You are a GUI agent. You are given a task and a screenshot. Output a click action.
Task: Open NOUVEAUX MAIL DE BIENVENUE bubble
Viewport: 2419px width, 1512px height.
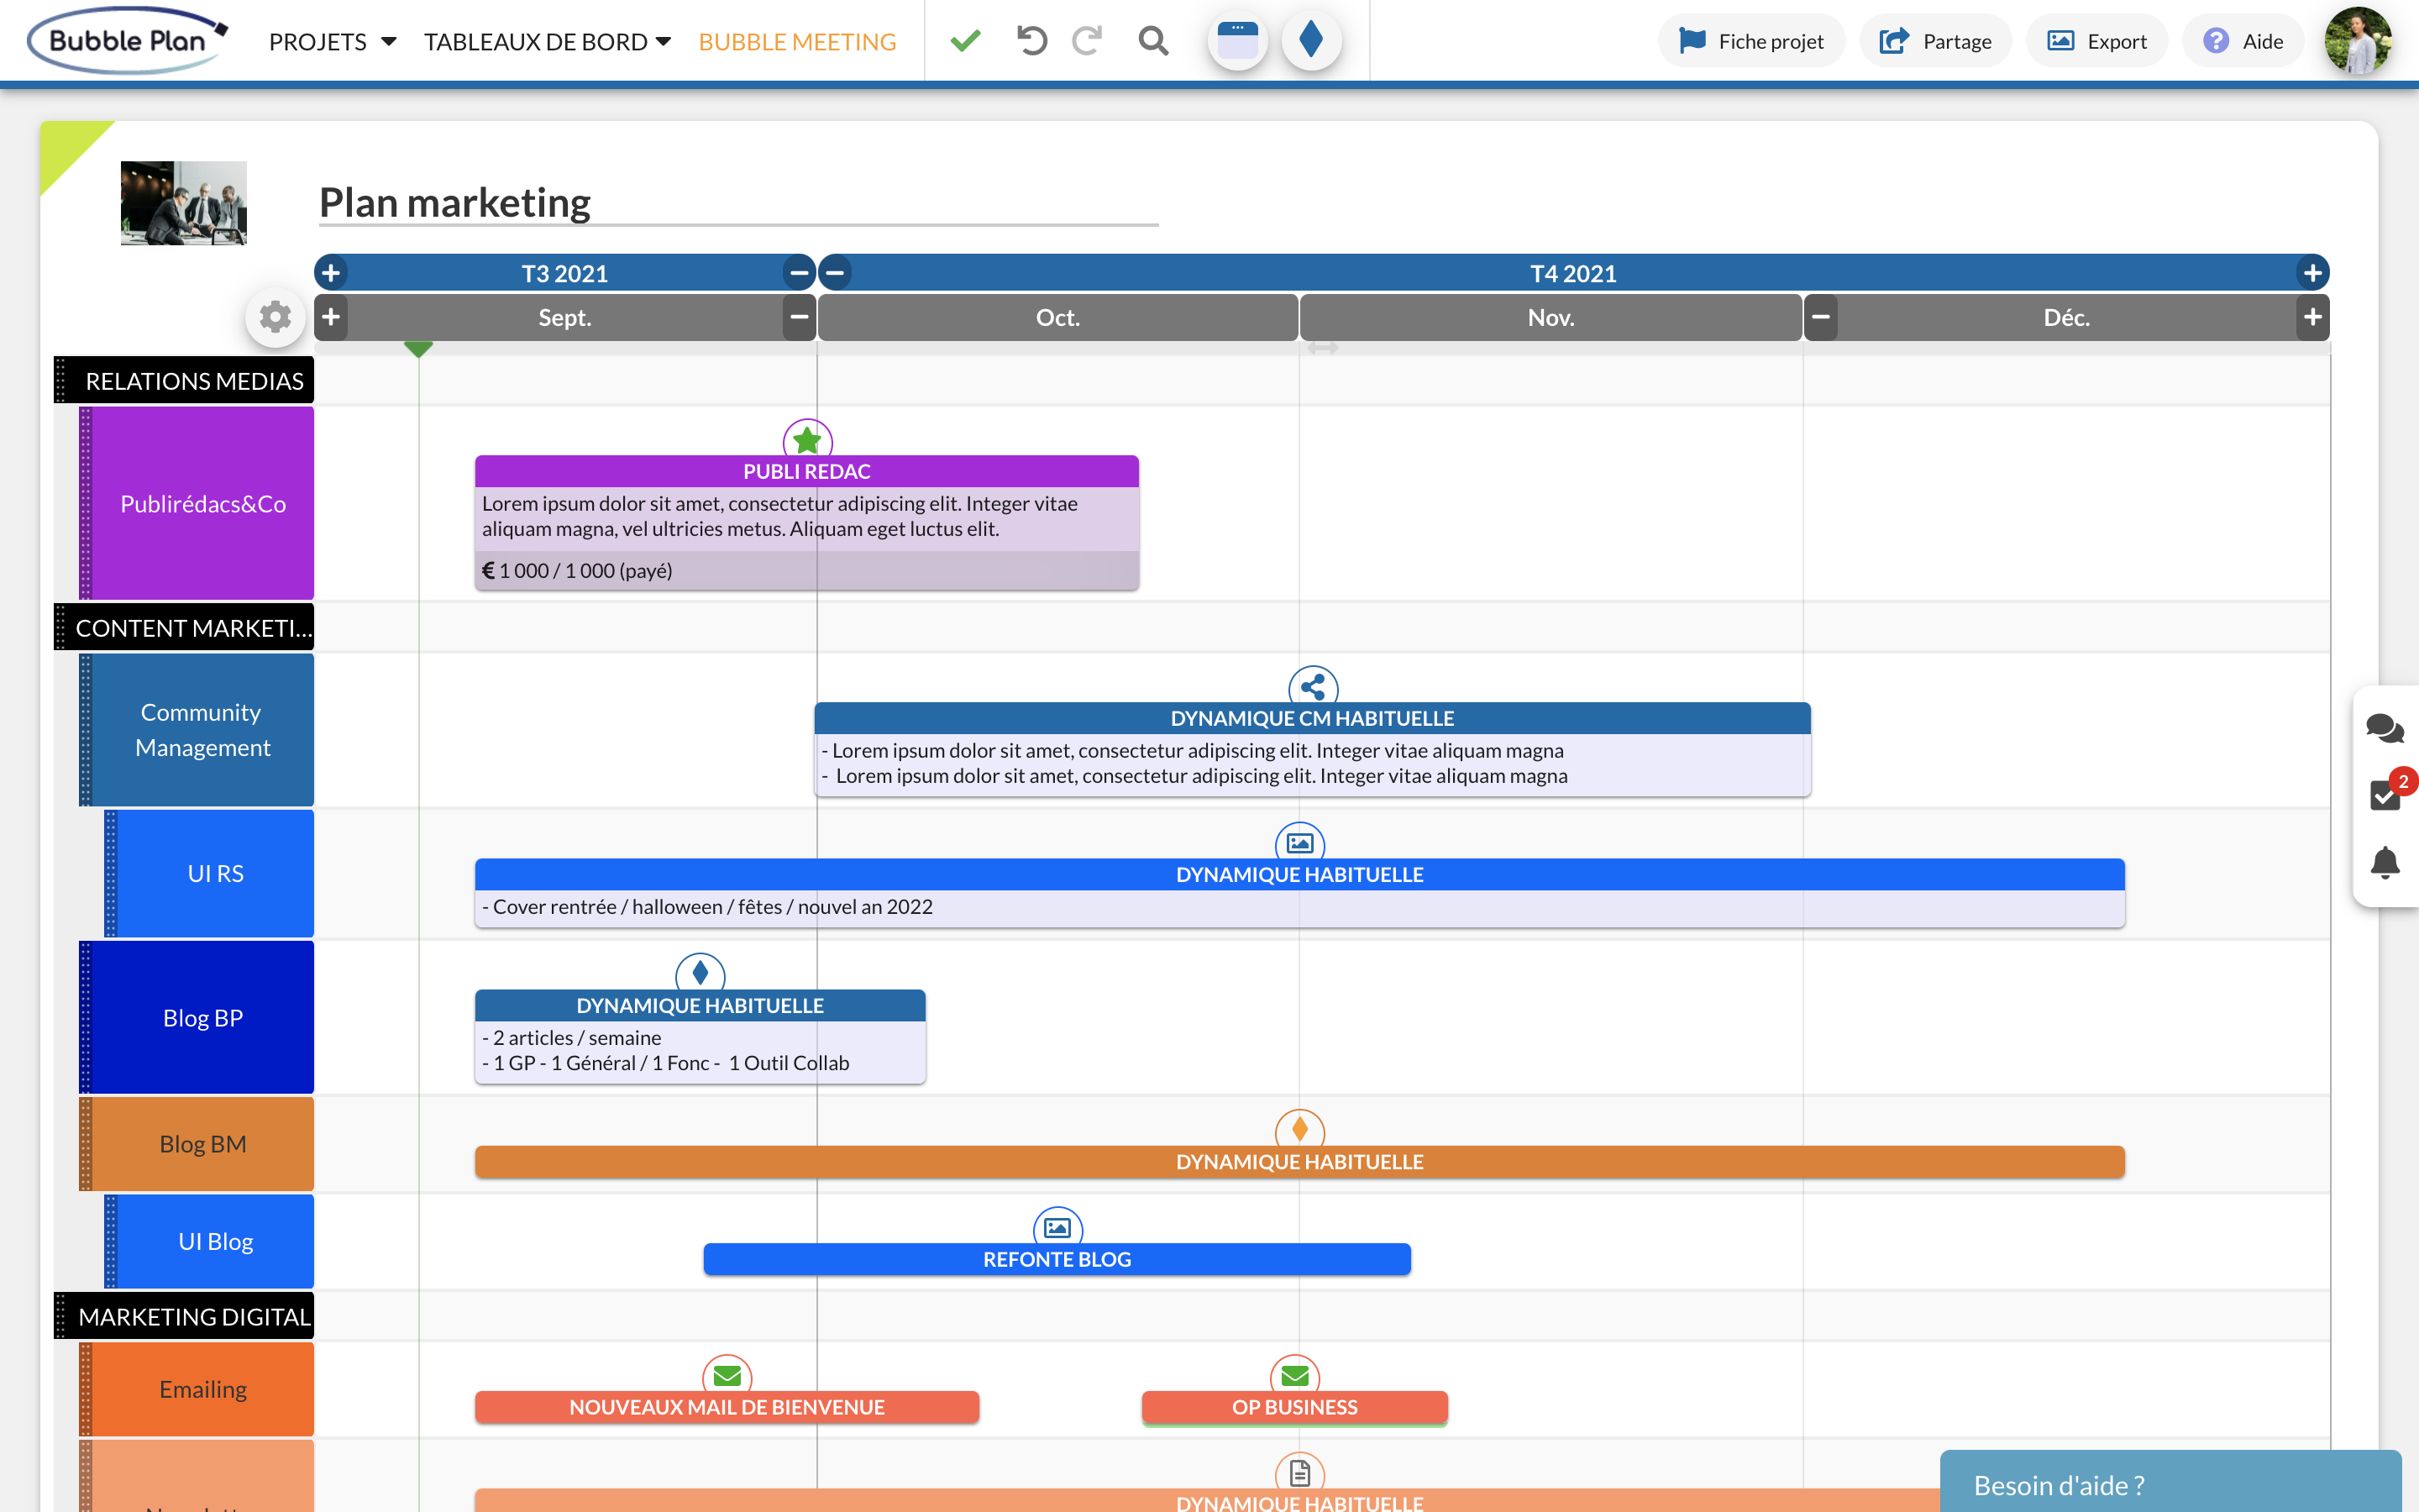[x=727, y=1407]
